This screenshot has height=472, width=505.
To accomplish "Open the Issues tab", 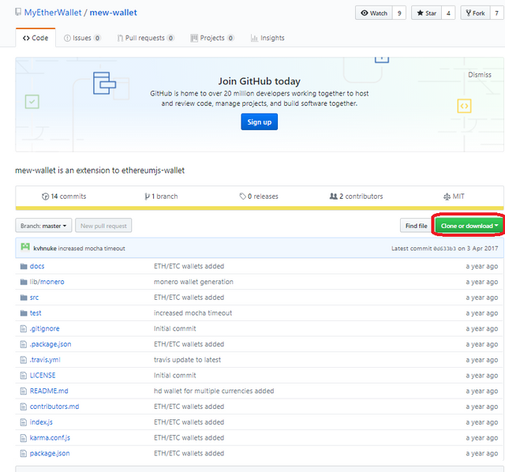I will click(82, 38).
